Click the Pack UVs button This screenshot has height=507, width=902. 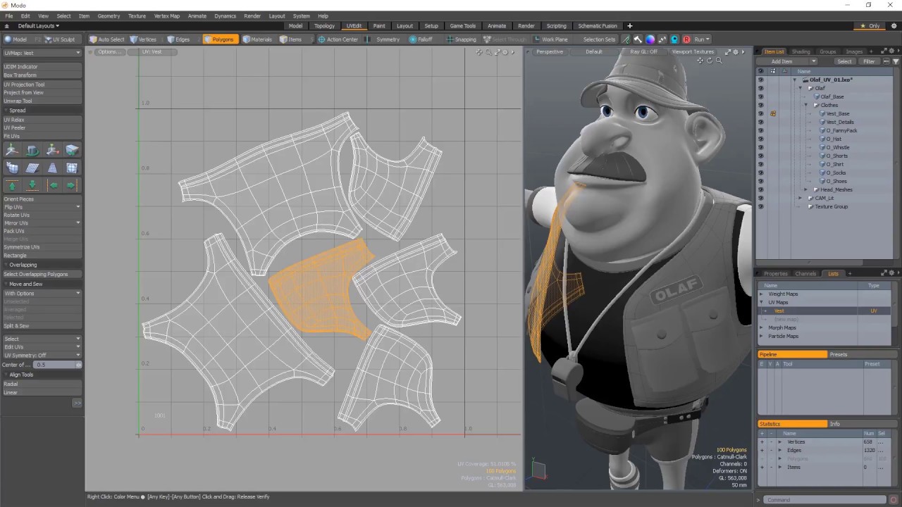[x=42, y=231]
